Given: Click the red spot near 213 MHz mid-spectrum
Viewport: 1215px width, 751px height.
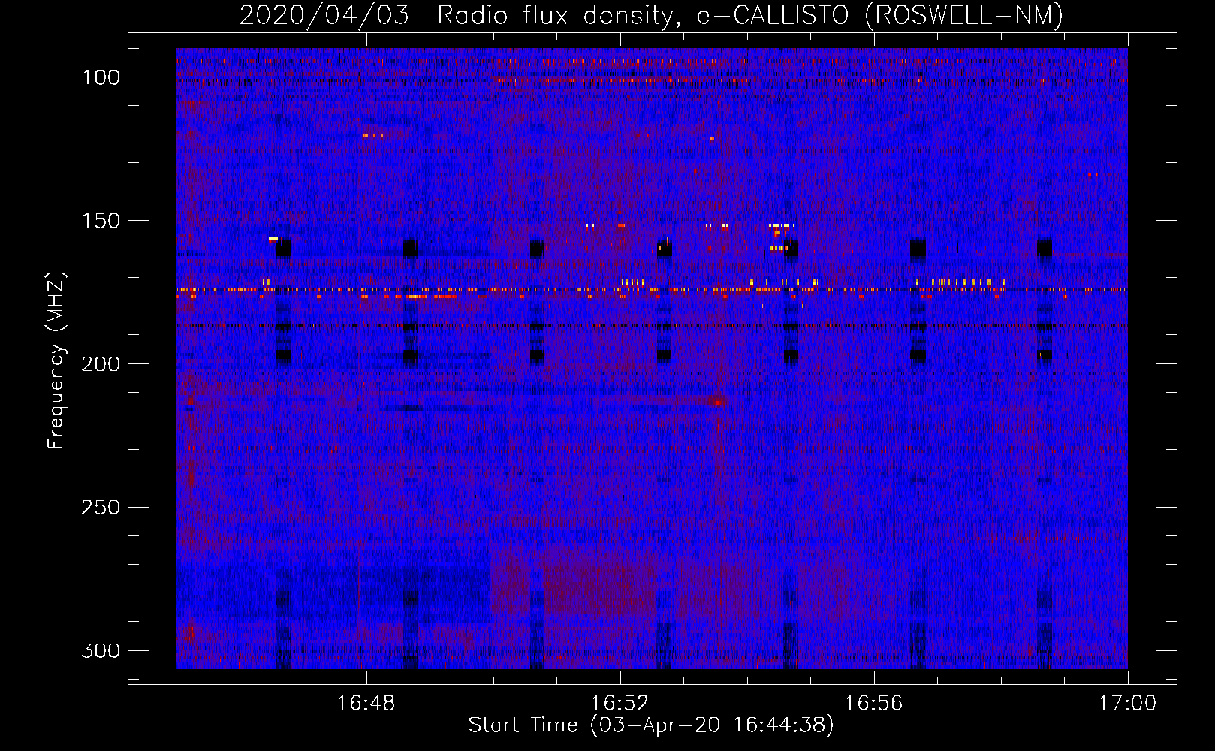Looking at the screenshot, I should 718,403.
